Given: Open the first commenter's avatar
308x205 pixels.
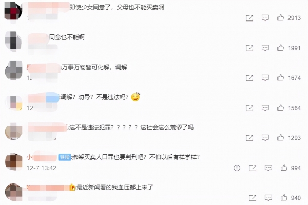Looking at the screenshot, I should [13, 11].
